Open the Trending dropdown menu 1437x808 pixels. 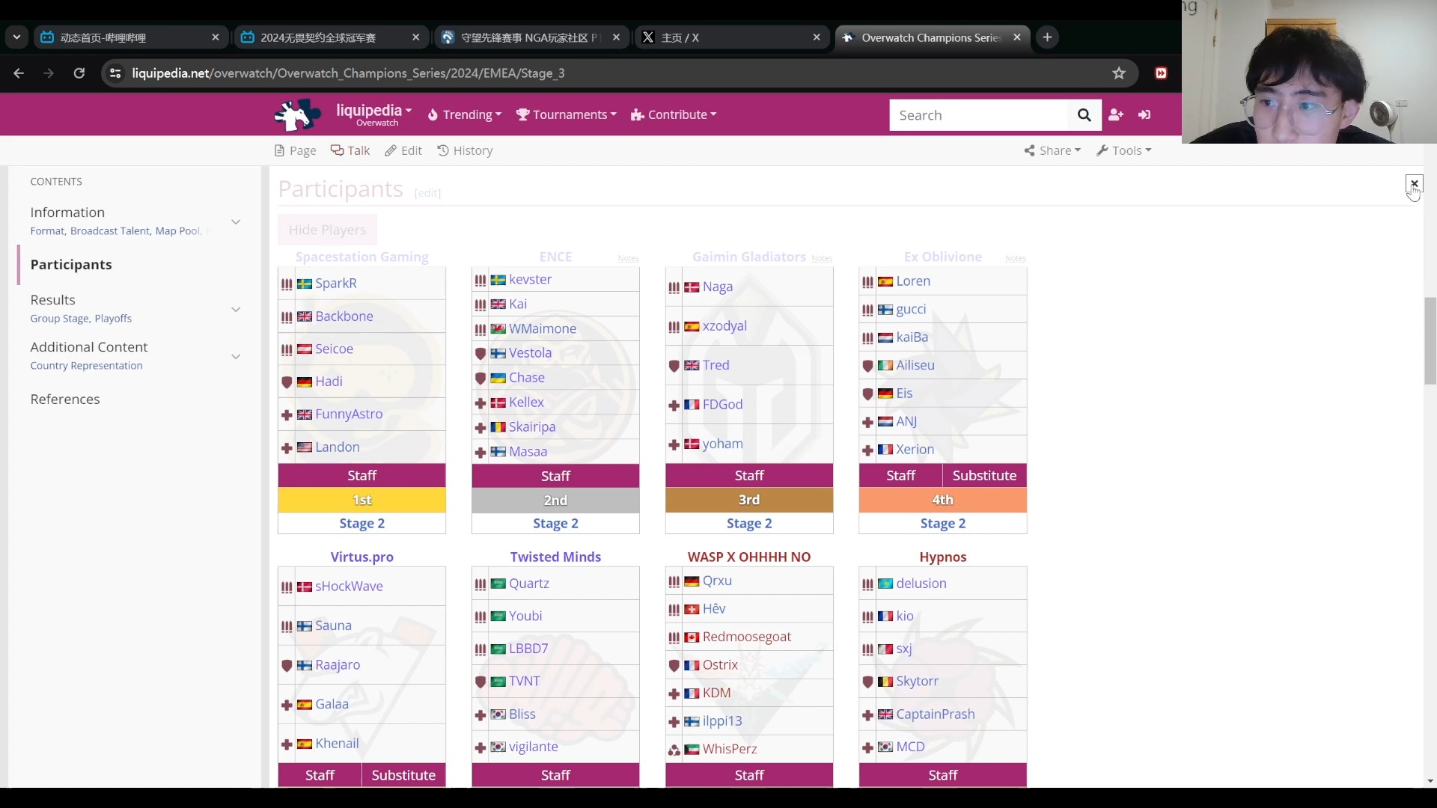coord(465,114)
